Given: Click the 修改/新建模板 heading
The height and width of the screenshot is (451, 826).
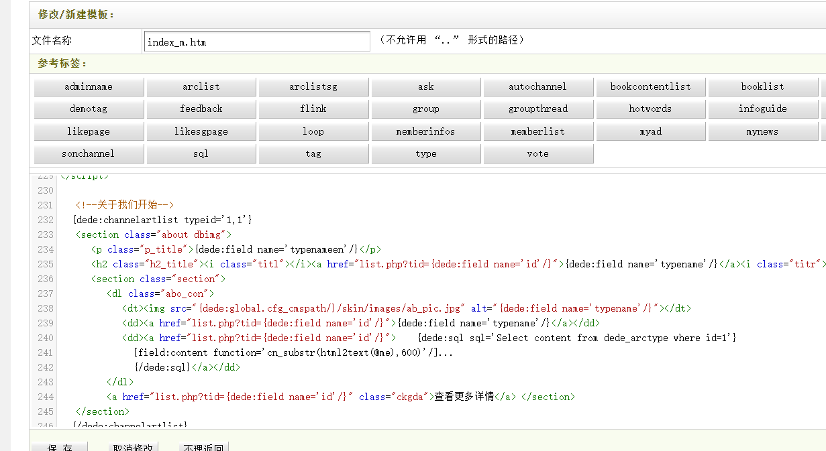Looking at the screenshot, I should pyautogui.click(x=76, y=14).
